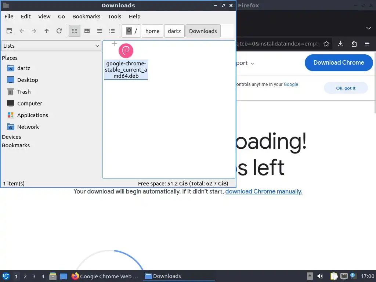The height and width of the screenshot is (282, 376).
Task: Open Firefox hamburger application menu
Action: point(367,44)
